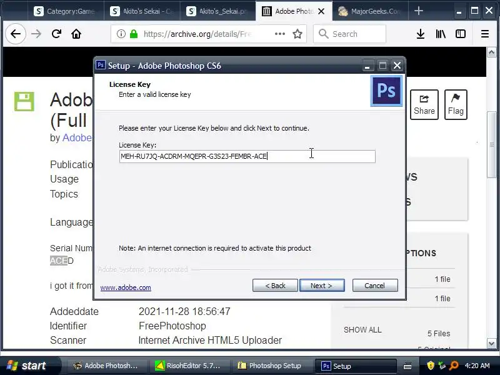Switch to the Akito's_Sekai.png tab

[217, 11]
